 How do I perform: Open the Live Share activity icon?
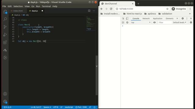[x=5, y=58]
